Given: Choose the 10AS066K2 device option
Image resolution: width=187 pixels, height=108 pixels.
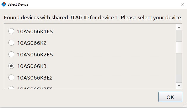Looking at the screenshot, I should (x=11, y=43).
